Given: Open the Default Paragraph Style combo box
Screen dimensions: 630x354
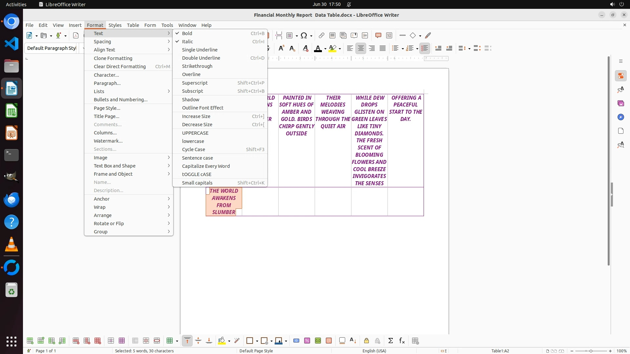Looking at the screenshot, I should [x=52, y=48].
